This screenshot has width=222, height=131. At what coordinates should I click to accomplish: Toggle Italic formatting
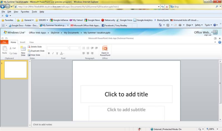click(x=53, y=53)
